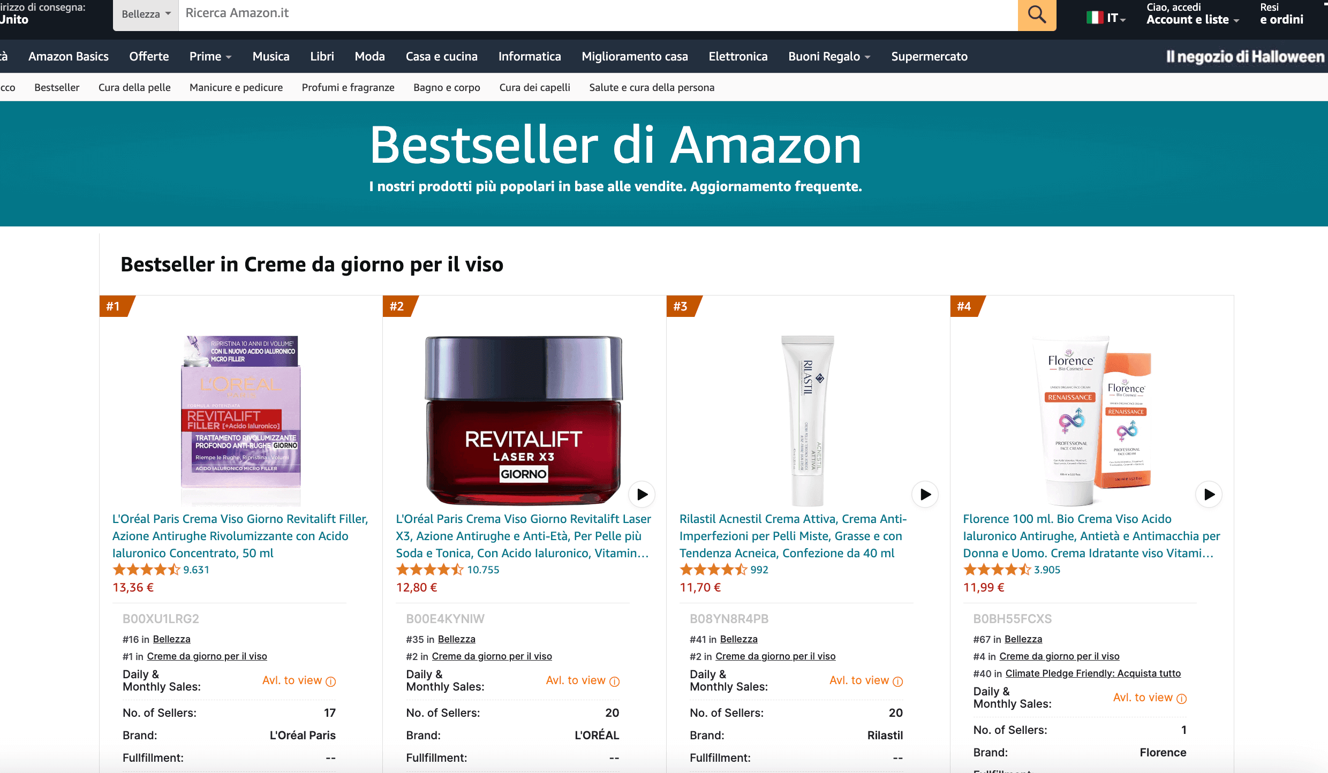Viewport: 1328px width, 773px height.
Task: Expand the Buoni Regalo dropdown
Action: click(x=829, y=56)
